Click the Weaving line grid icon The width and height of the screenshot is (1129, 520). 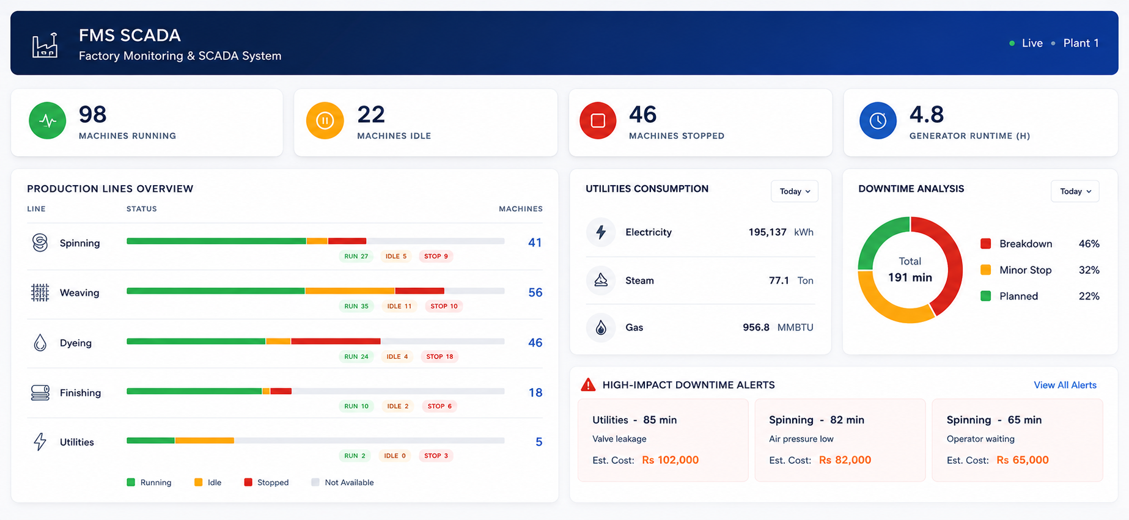pos(40,293)
